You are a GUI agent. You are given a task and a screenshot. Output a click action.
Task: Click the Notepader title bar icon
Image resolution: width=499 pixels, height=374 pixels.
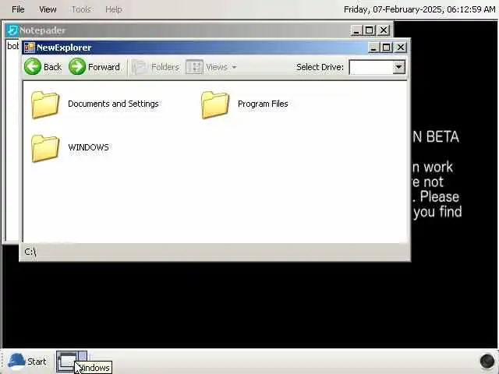click(12, 30)
